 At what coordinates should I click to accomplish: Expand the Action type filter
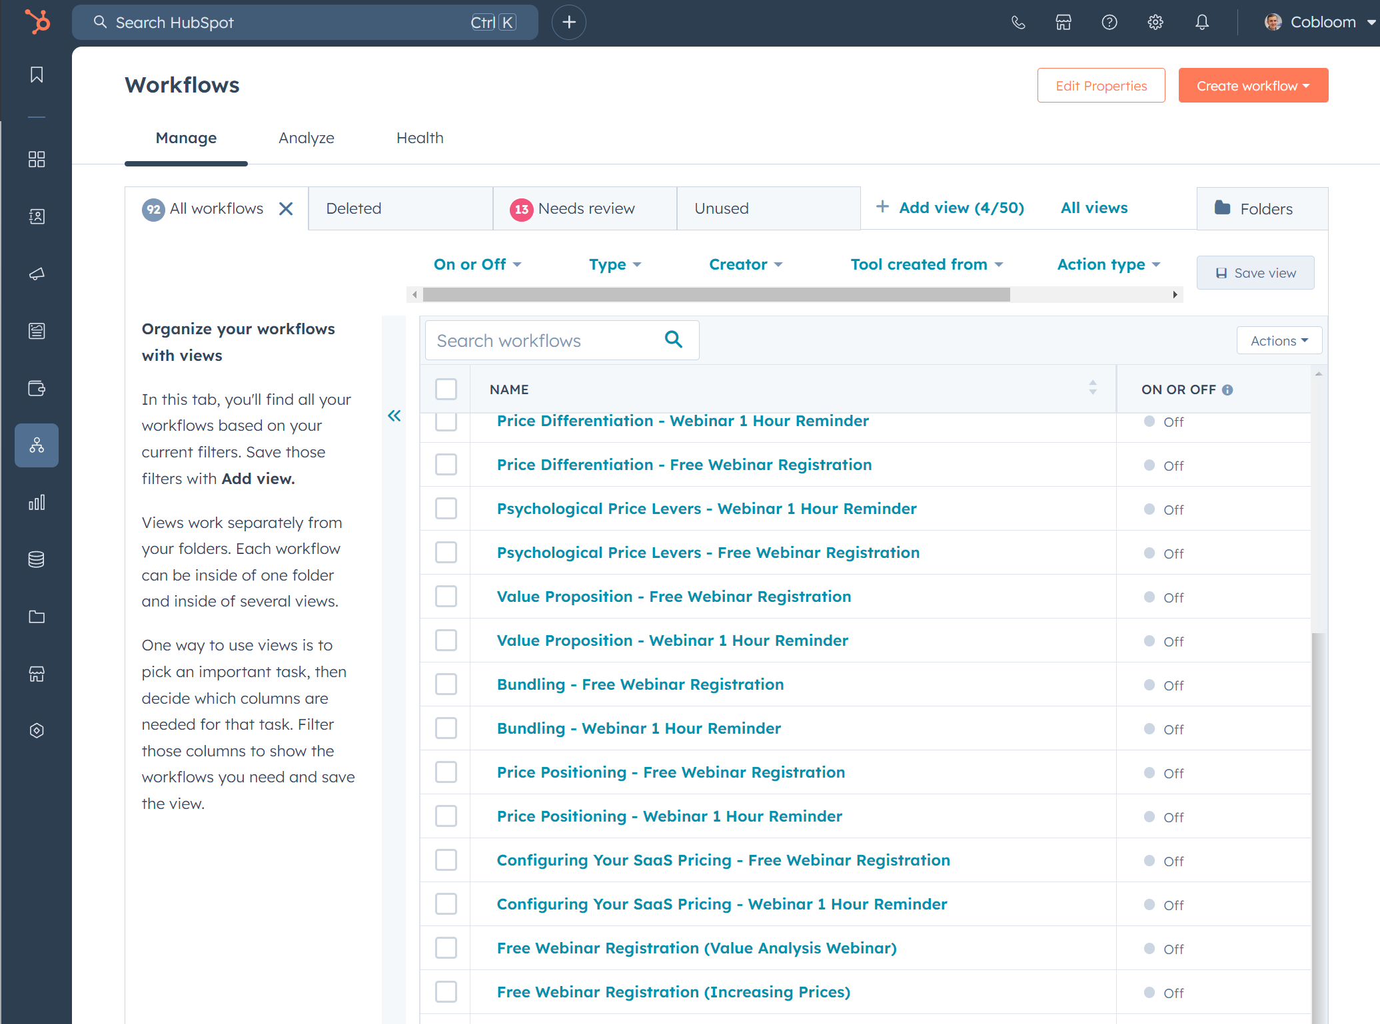coord(1106,264)
